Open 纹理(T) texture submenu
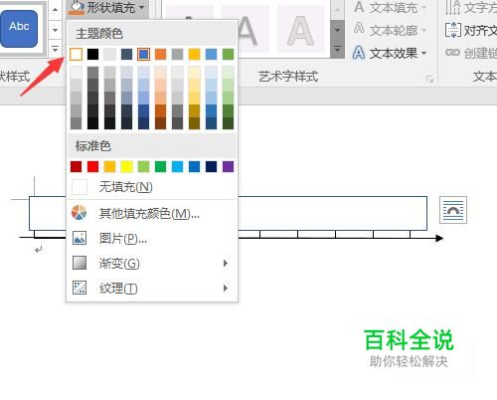The height and width of the screenshot is (400, 497). (152, 288)
